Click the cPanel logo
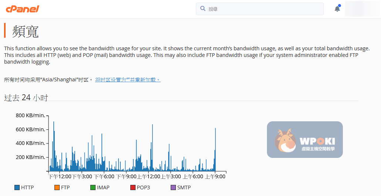 tap(22, 9)
